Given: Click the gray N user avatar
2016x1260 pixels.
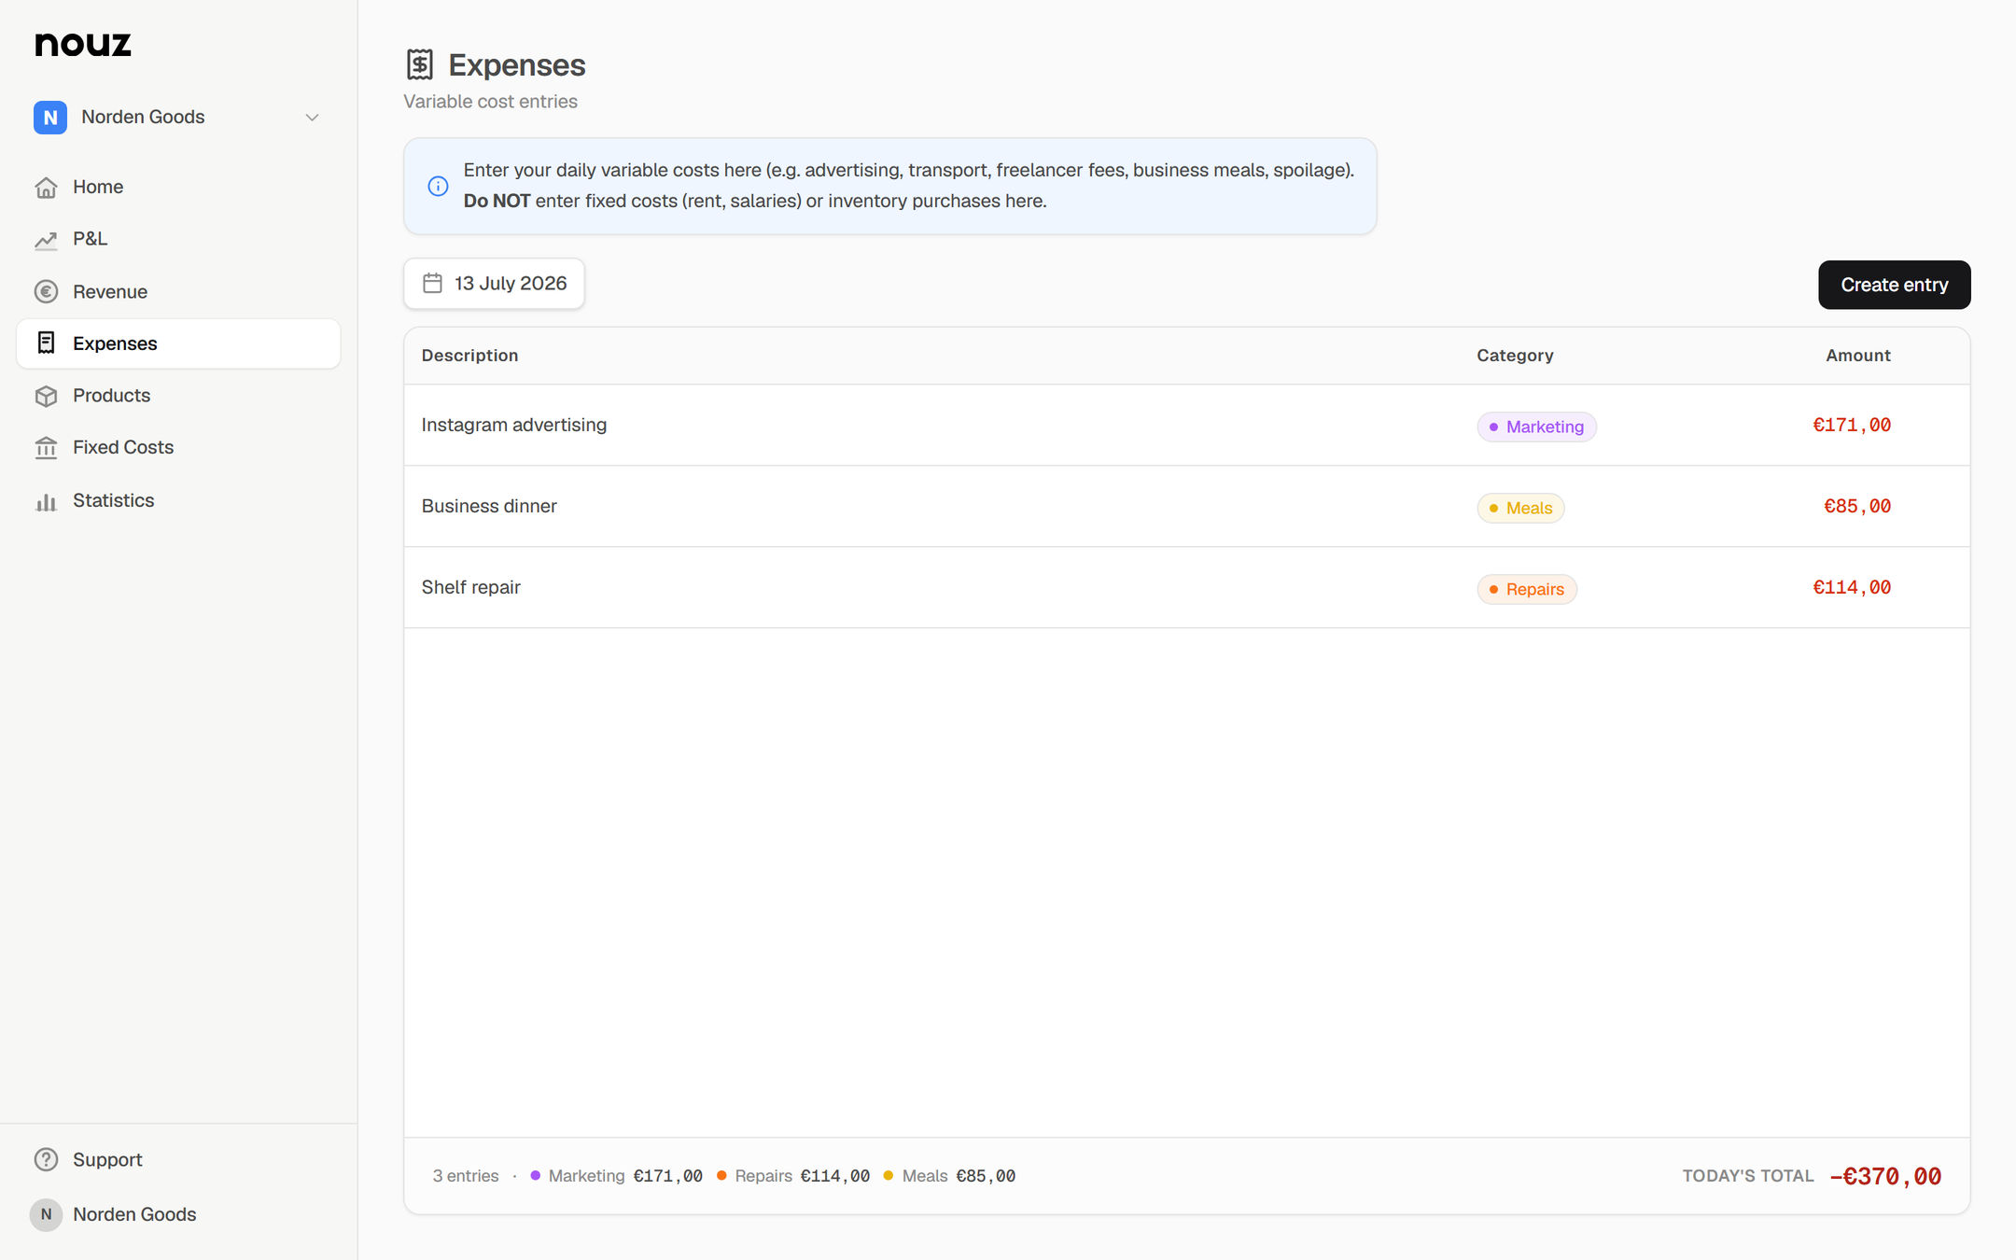Looking at the screenshot, I should click(46, 1215).
